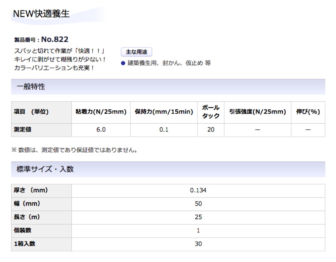This screenshot has height=262, width=336.
Task: Click the 6.0 adhesion value cell
Action: tap(101, 130)
